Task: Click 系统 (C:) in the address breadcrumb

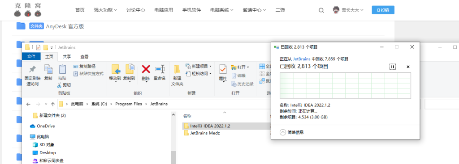Action: tap(99, 104)
